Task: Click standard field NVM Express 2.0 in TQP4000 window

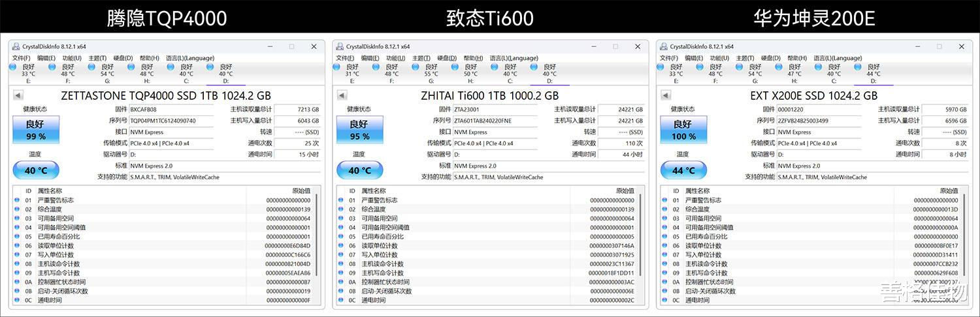Action: pos(225,166)
